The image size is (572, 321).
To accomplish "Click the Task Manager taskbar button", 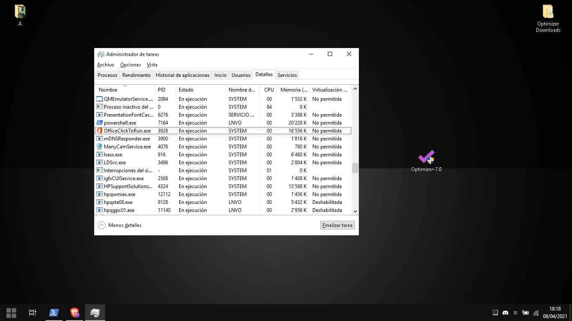I will pos(95,313).
